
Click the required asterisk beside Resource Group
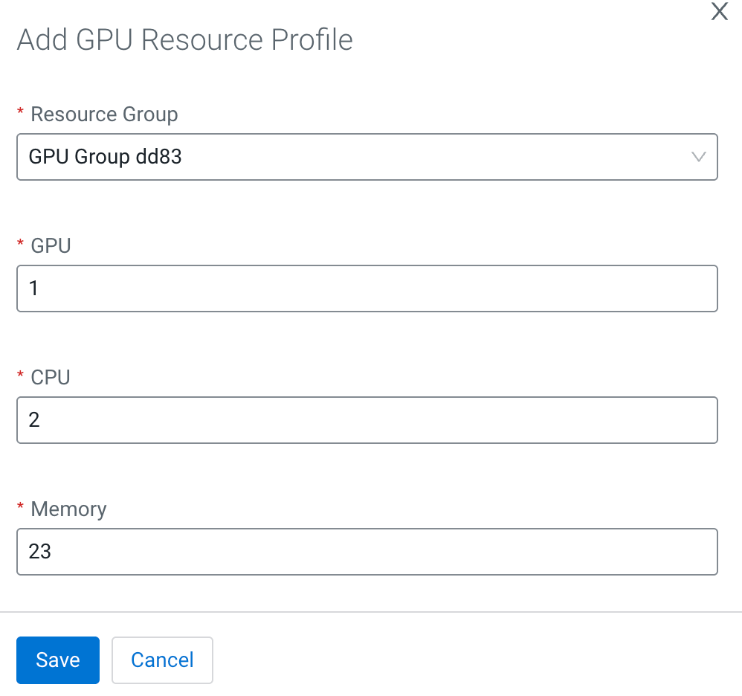click(20, 111)
